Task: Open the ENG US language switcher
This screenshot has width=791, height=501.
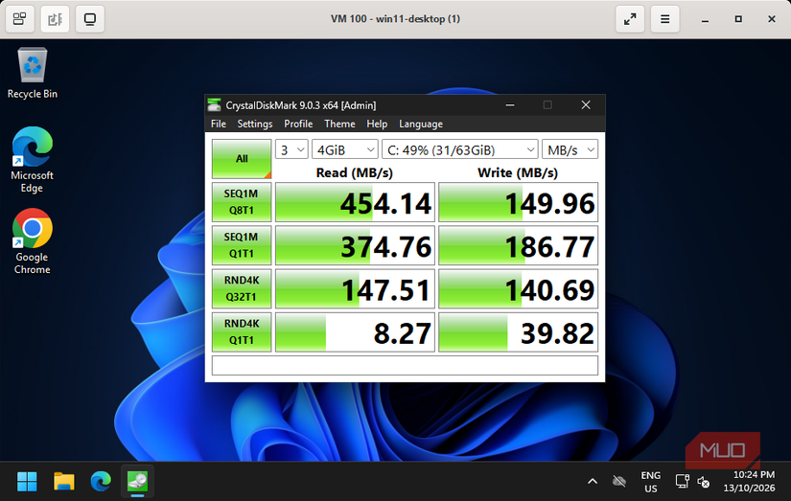Action: click(651, 482)
